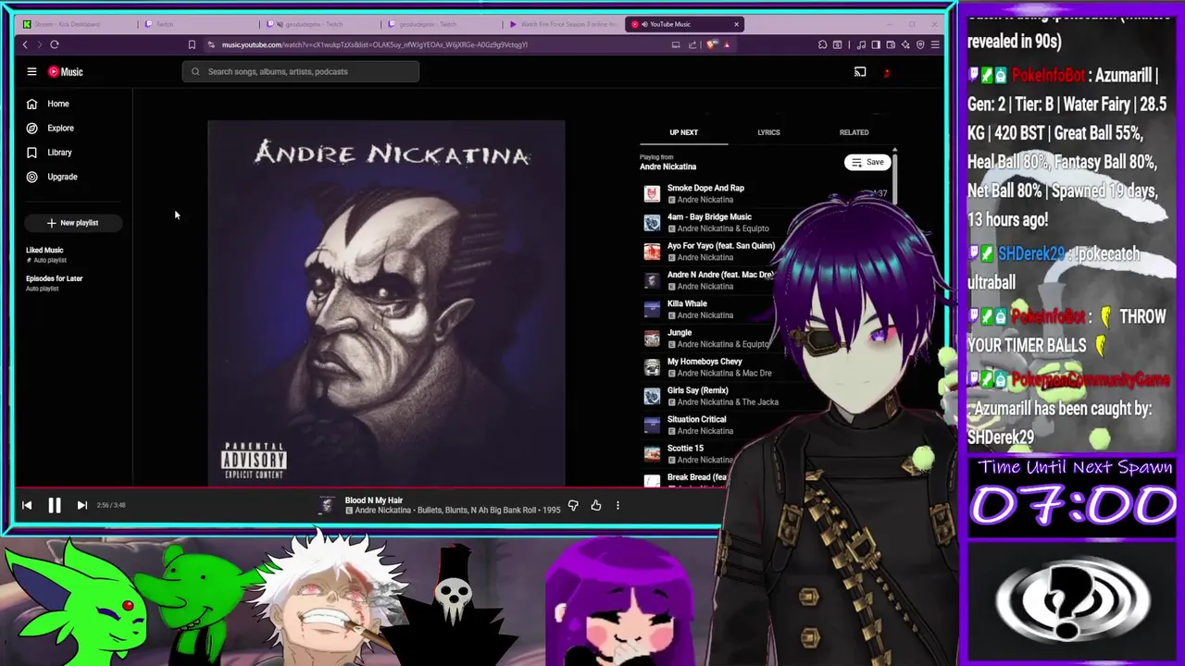Viewport: 1185px width, 666px height.
Task: Open the hamburger guide menu in YouTube Music
Action: (31, 71)
